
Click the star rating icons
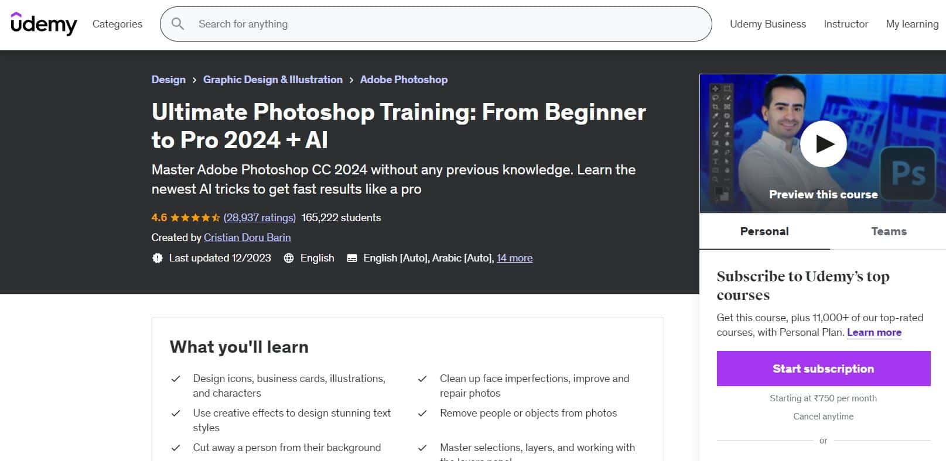point(195,218)
